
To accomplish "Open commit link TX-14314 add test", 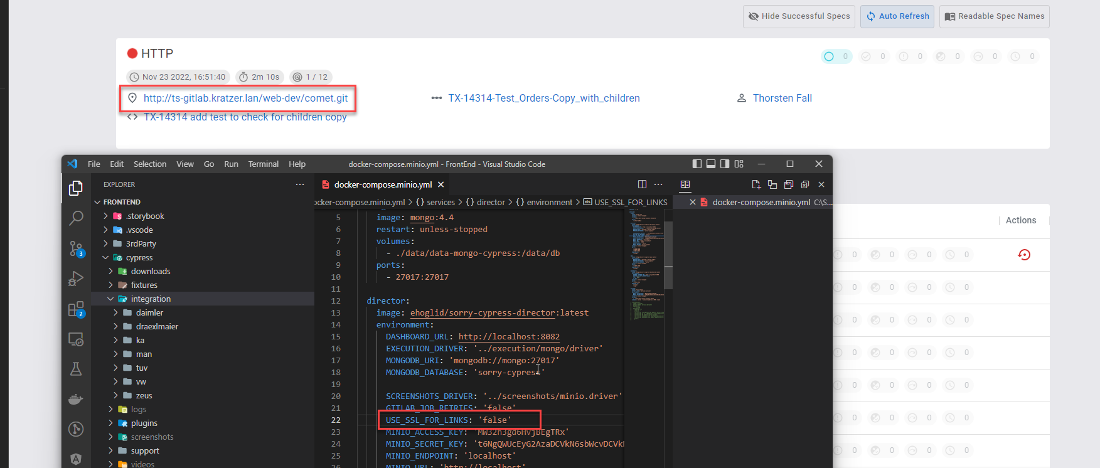I will (245, 117).
